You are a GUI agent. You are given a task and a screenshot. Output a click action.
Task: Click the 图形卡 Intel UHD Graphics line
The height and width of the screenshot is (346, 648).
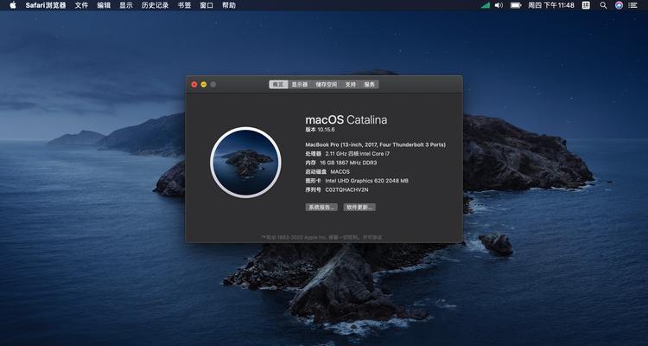(x=357, y=181)
